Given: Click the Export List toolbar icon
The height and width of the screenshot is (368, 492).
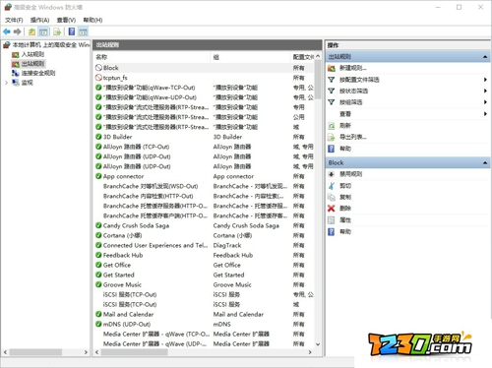Looking at the screenshot, I should pyautogui.click(x=57, y=31).
